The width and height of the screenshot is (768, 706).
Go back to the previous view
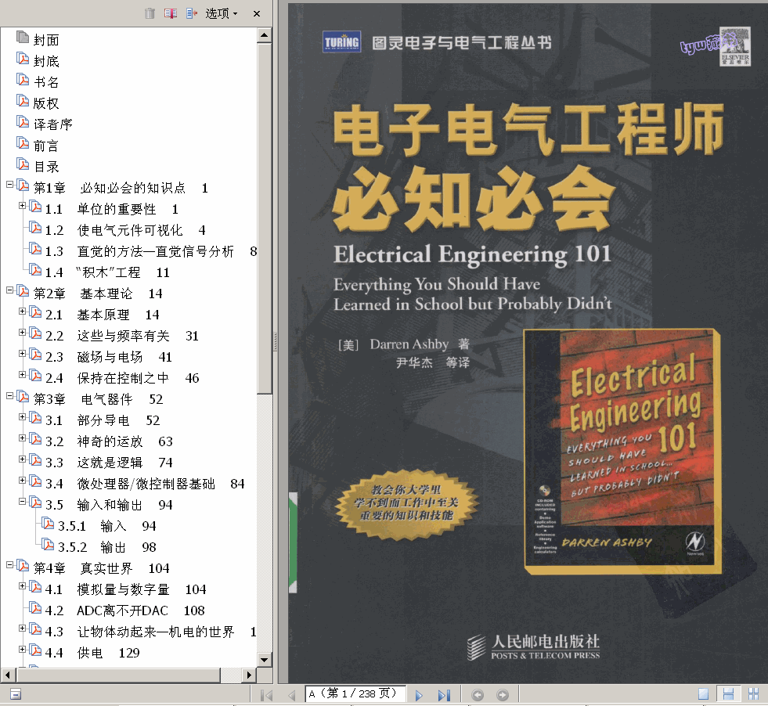(x=478, y=695)
